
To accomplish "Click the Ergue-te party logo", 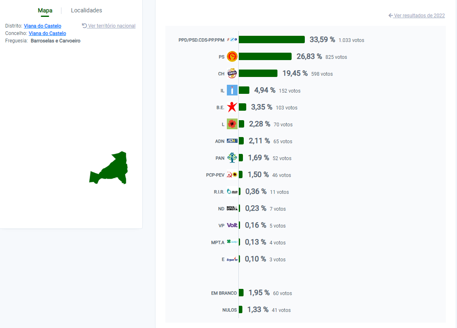I will point(232,259).
